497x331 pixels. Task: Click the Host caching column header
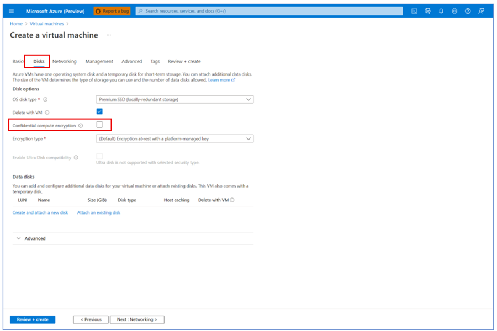[x=177, y=200]
